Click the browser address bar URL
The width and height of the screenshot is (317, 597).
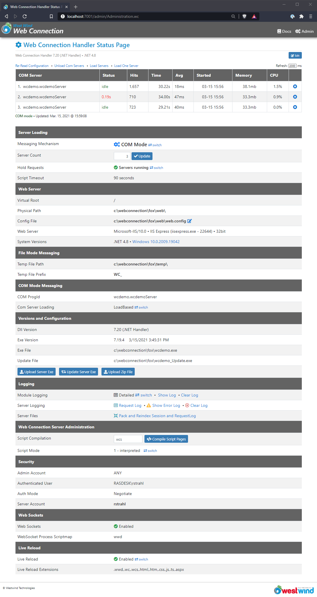(103, 16)
